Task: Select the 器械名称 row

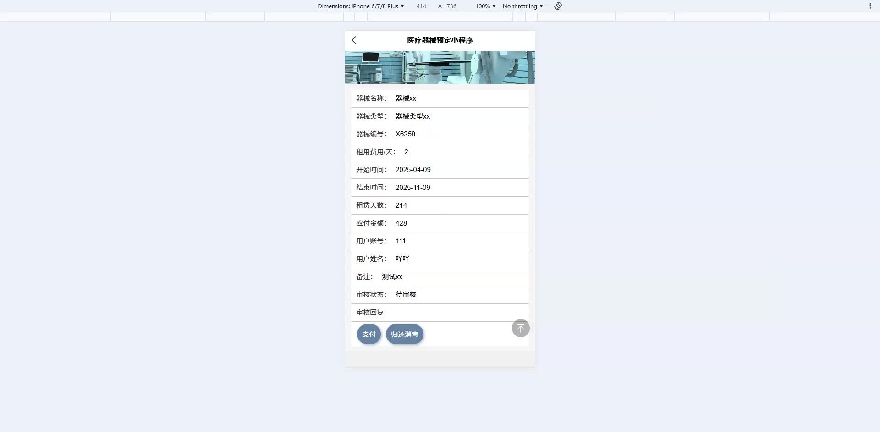Action: [440, 98]
